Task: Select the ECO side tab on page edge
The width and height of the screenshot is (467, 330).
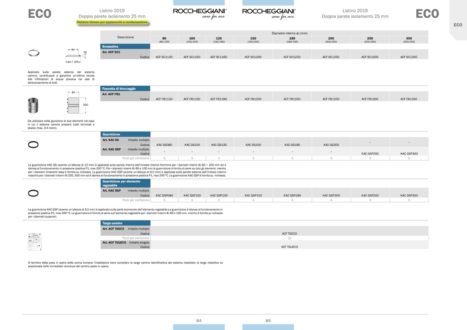Action: pyautogui.click(x=458, y=25)
